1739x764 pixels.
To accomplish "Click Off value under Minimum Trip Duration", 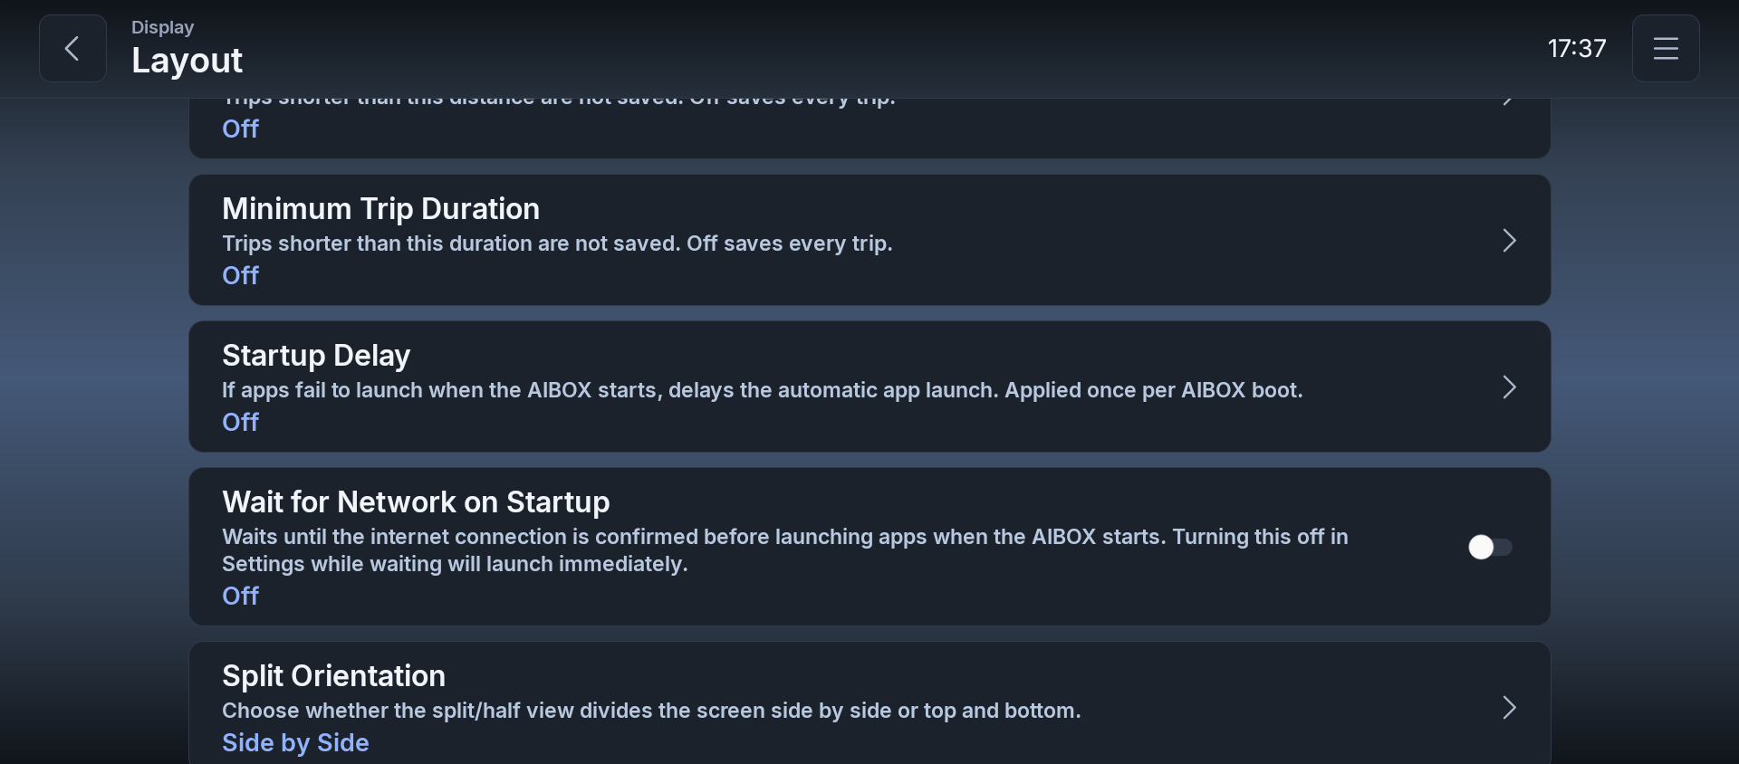I will point(241,275).
